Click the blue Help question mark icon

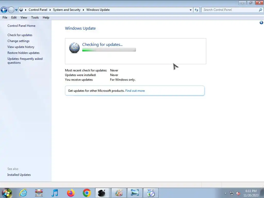[x=261, y=23]
